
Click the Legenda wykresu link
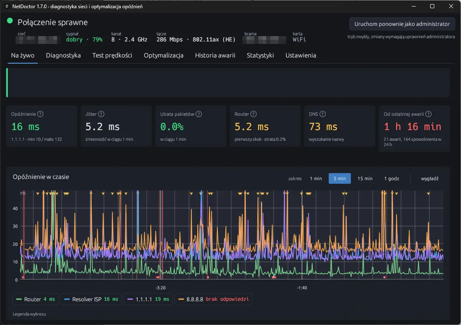coord(30,314)
